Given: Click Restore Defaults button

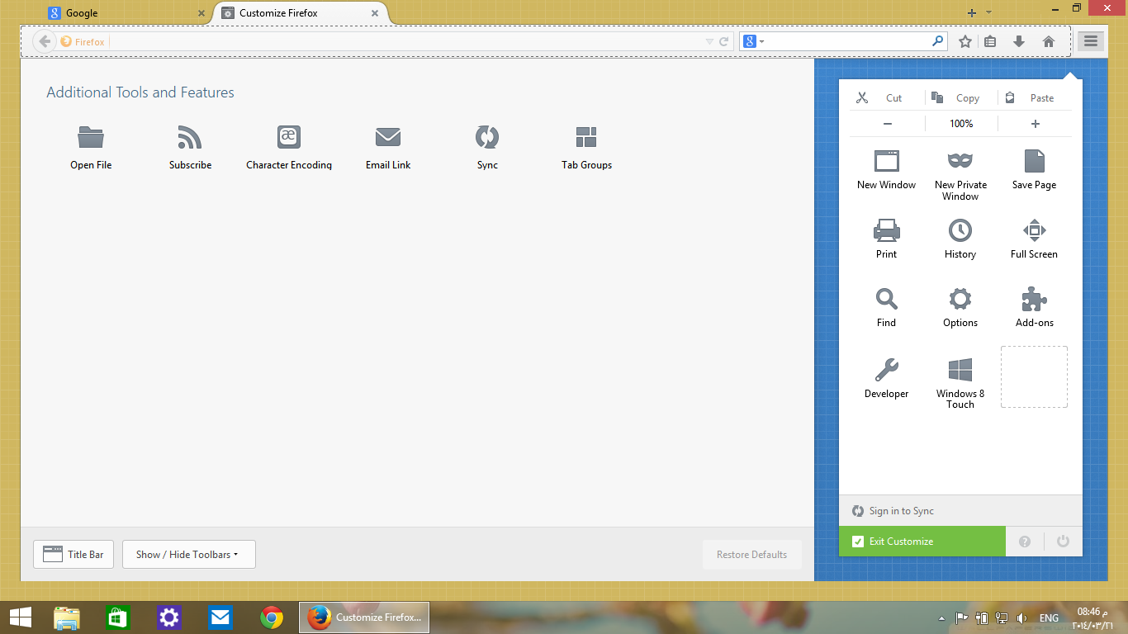Looking at the screenshot, I should 752,555.
